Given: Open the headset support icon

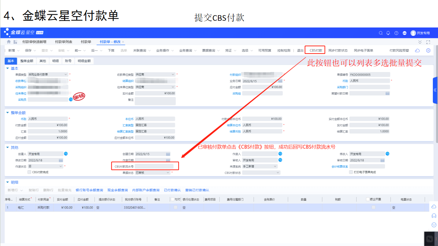Looking at the screenshot, I should [x=434, y=215].
